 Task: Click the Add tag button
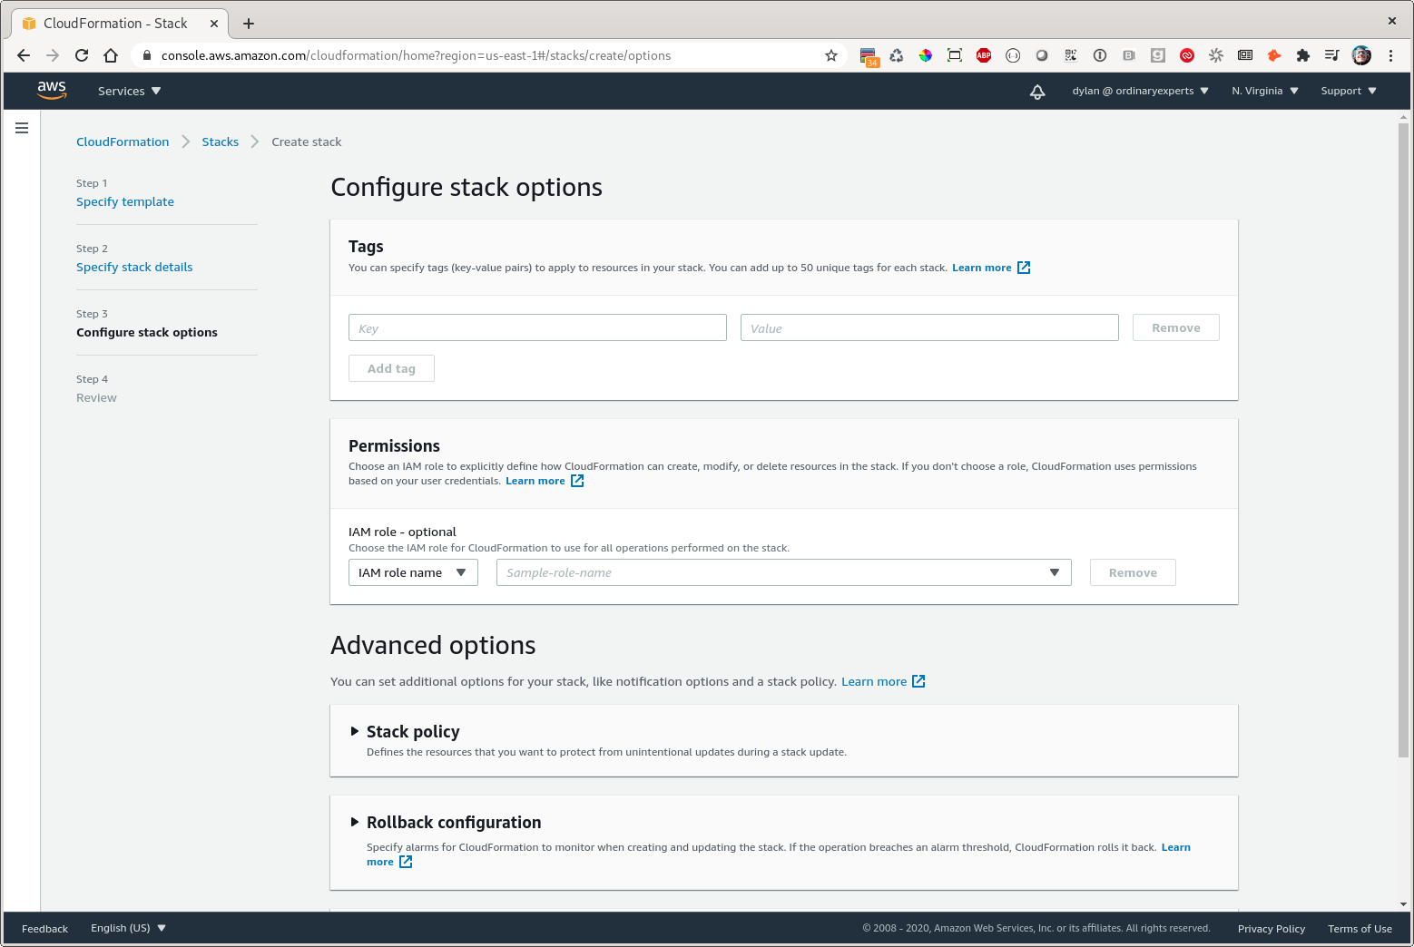tap(391, 368)
